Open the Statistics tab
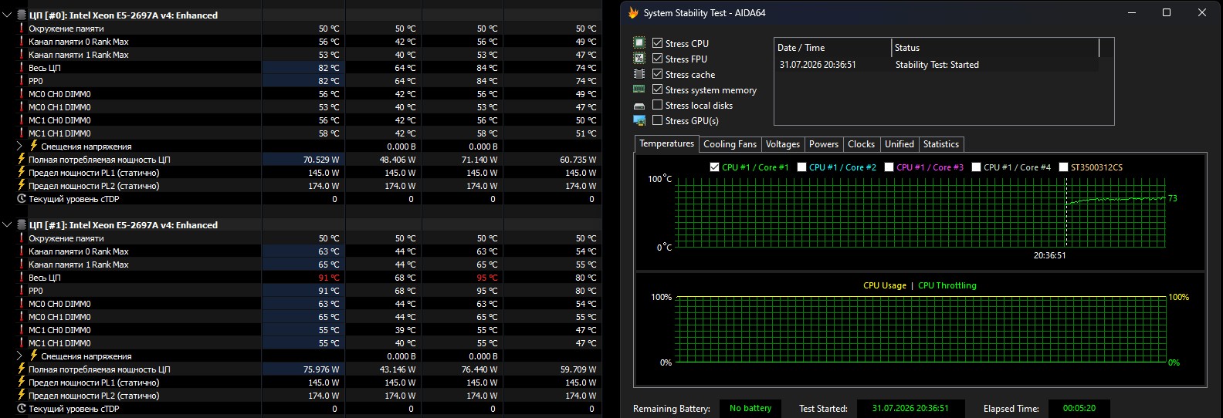This screenshot has width=1223, height=418. (940, 144)
